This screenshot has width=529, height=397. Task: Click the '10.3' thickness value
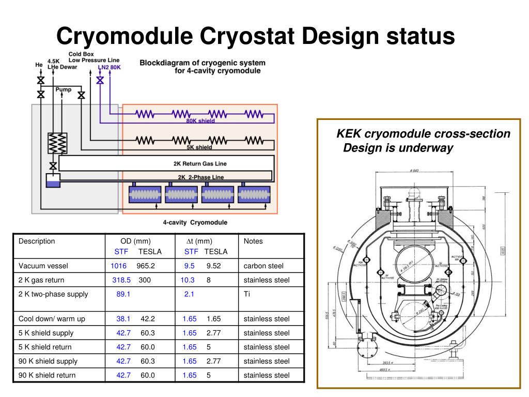(188, 280)
